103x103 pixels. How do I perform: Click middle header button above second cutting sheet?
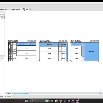[63, 41]
